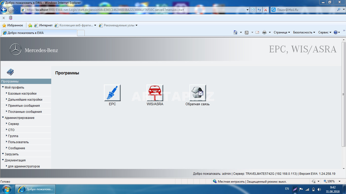Click the privacy report icon in status bar
346x194 pixels.
point(314,181)
